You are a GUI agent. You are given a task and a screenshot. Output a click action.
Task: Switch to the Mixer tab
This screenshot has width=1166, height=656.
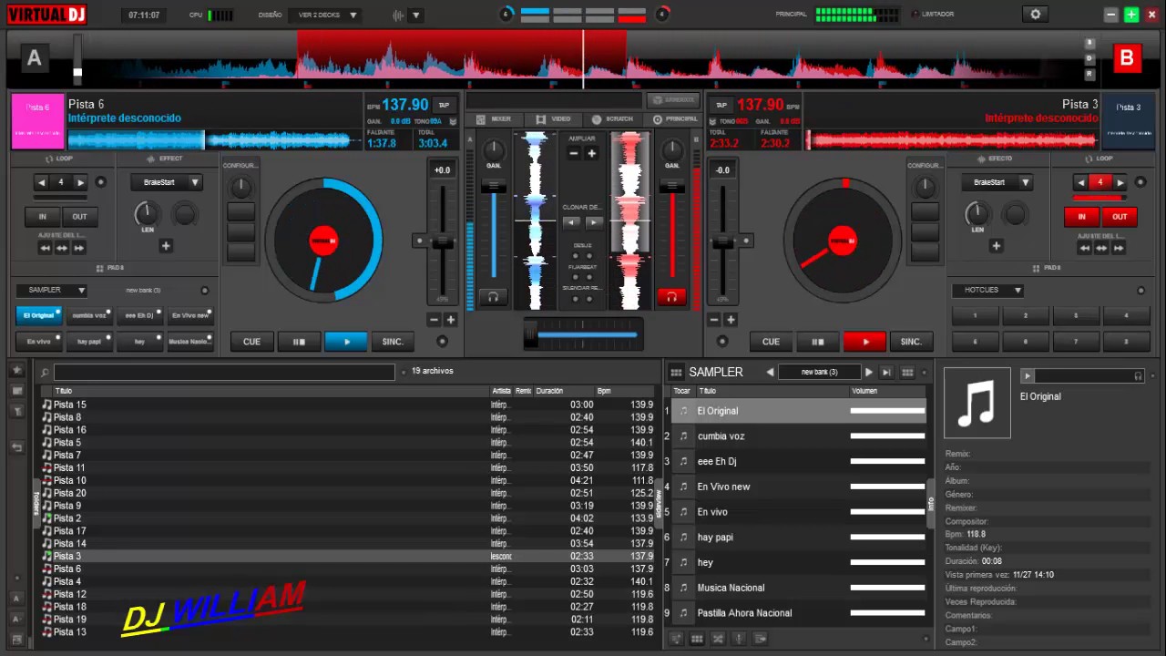pyautogui.click(x=496, y=119)
